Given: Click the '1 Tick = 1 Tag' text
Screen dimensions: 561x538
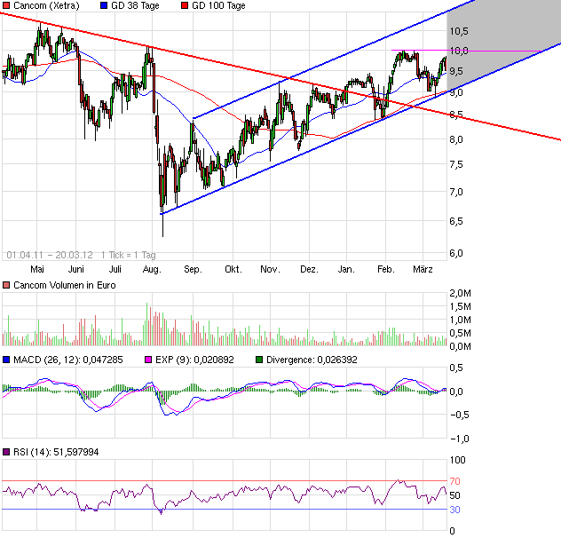Looking at the screenshot, I should (x=129, y=255).
